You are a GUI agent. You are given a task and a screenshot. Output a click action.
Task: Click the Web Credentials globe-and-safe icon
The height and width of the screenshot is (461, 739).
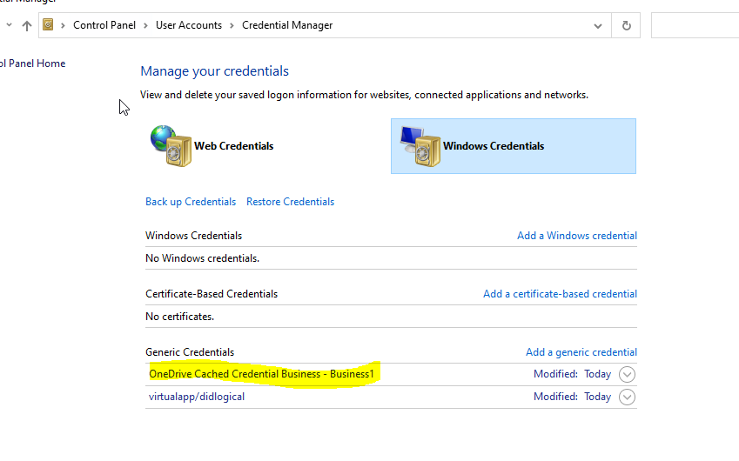tap(171, 145)
